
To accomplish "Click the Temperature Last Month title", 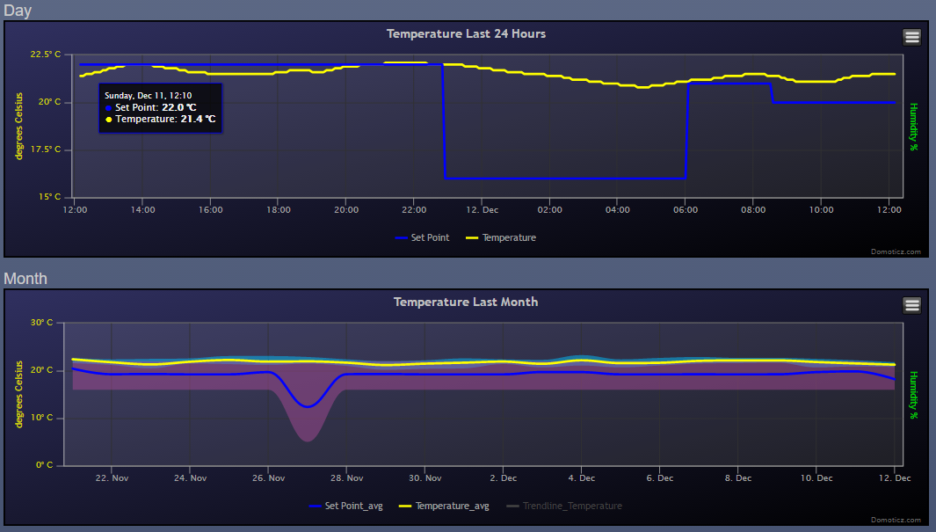I will 466,302.
